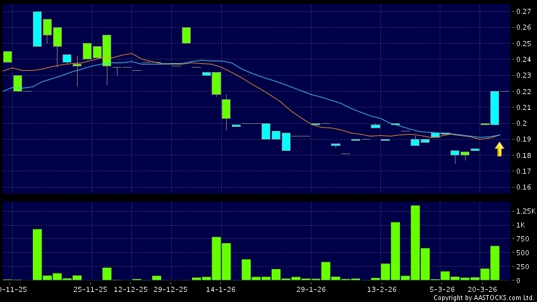Click the 0.16 price axis label
Viewport: 537px width, 302px height.
522,188
